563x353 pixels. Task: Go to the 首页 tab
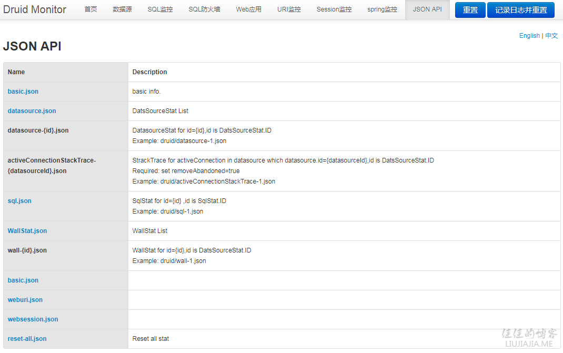tap(91, 9)
